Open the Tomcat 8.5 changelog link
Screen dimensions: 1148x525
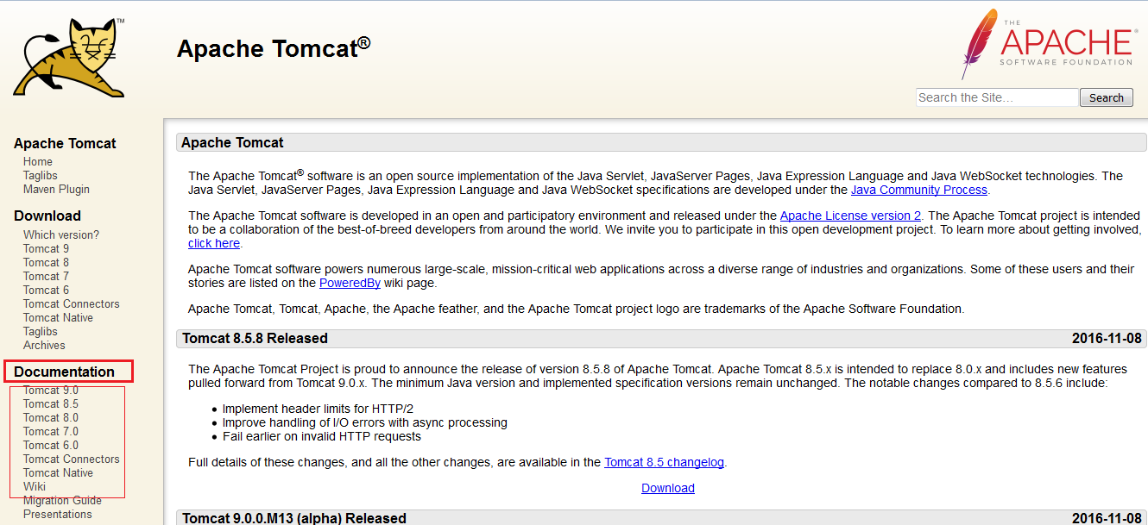click(664, 462)
